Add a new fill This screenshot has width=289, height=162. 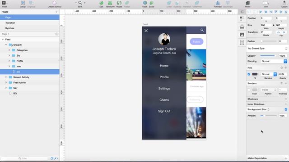click(286, 68)
